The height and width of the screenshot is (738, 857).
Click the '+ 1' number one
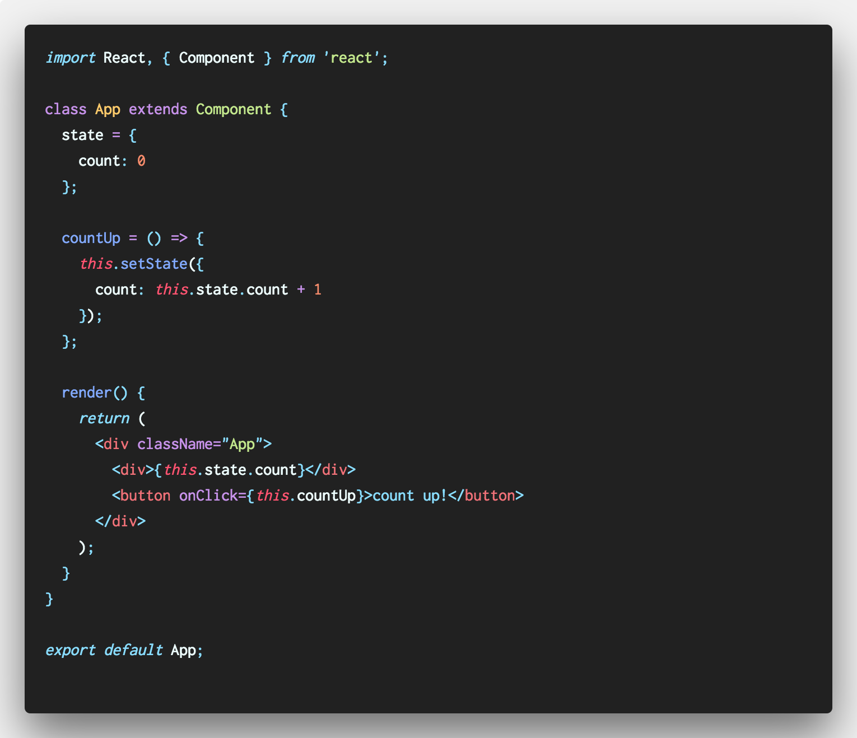318,289
